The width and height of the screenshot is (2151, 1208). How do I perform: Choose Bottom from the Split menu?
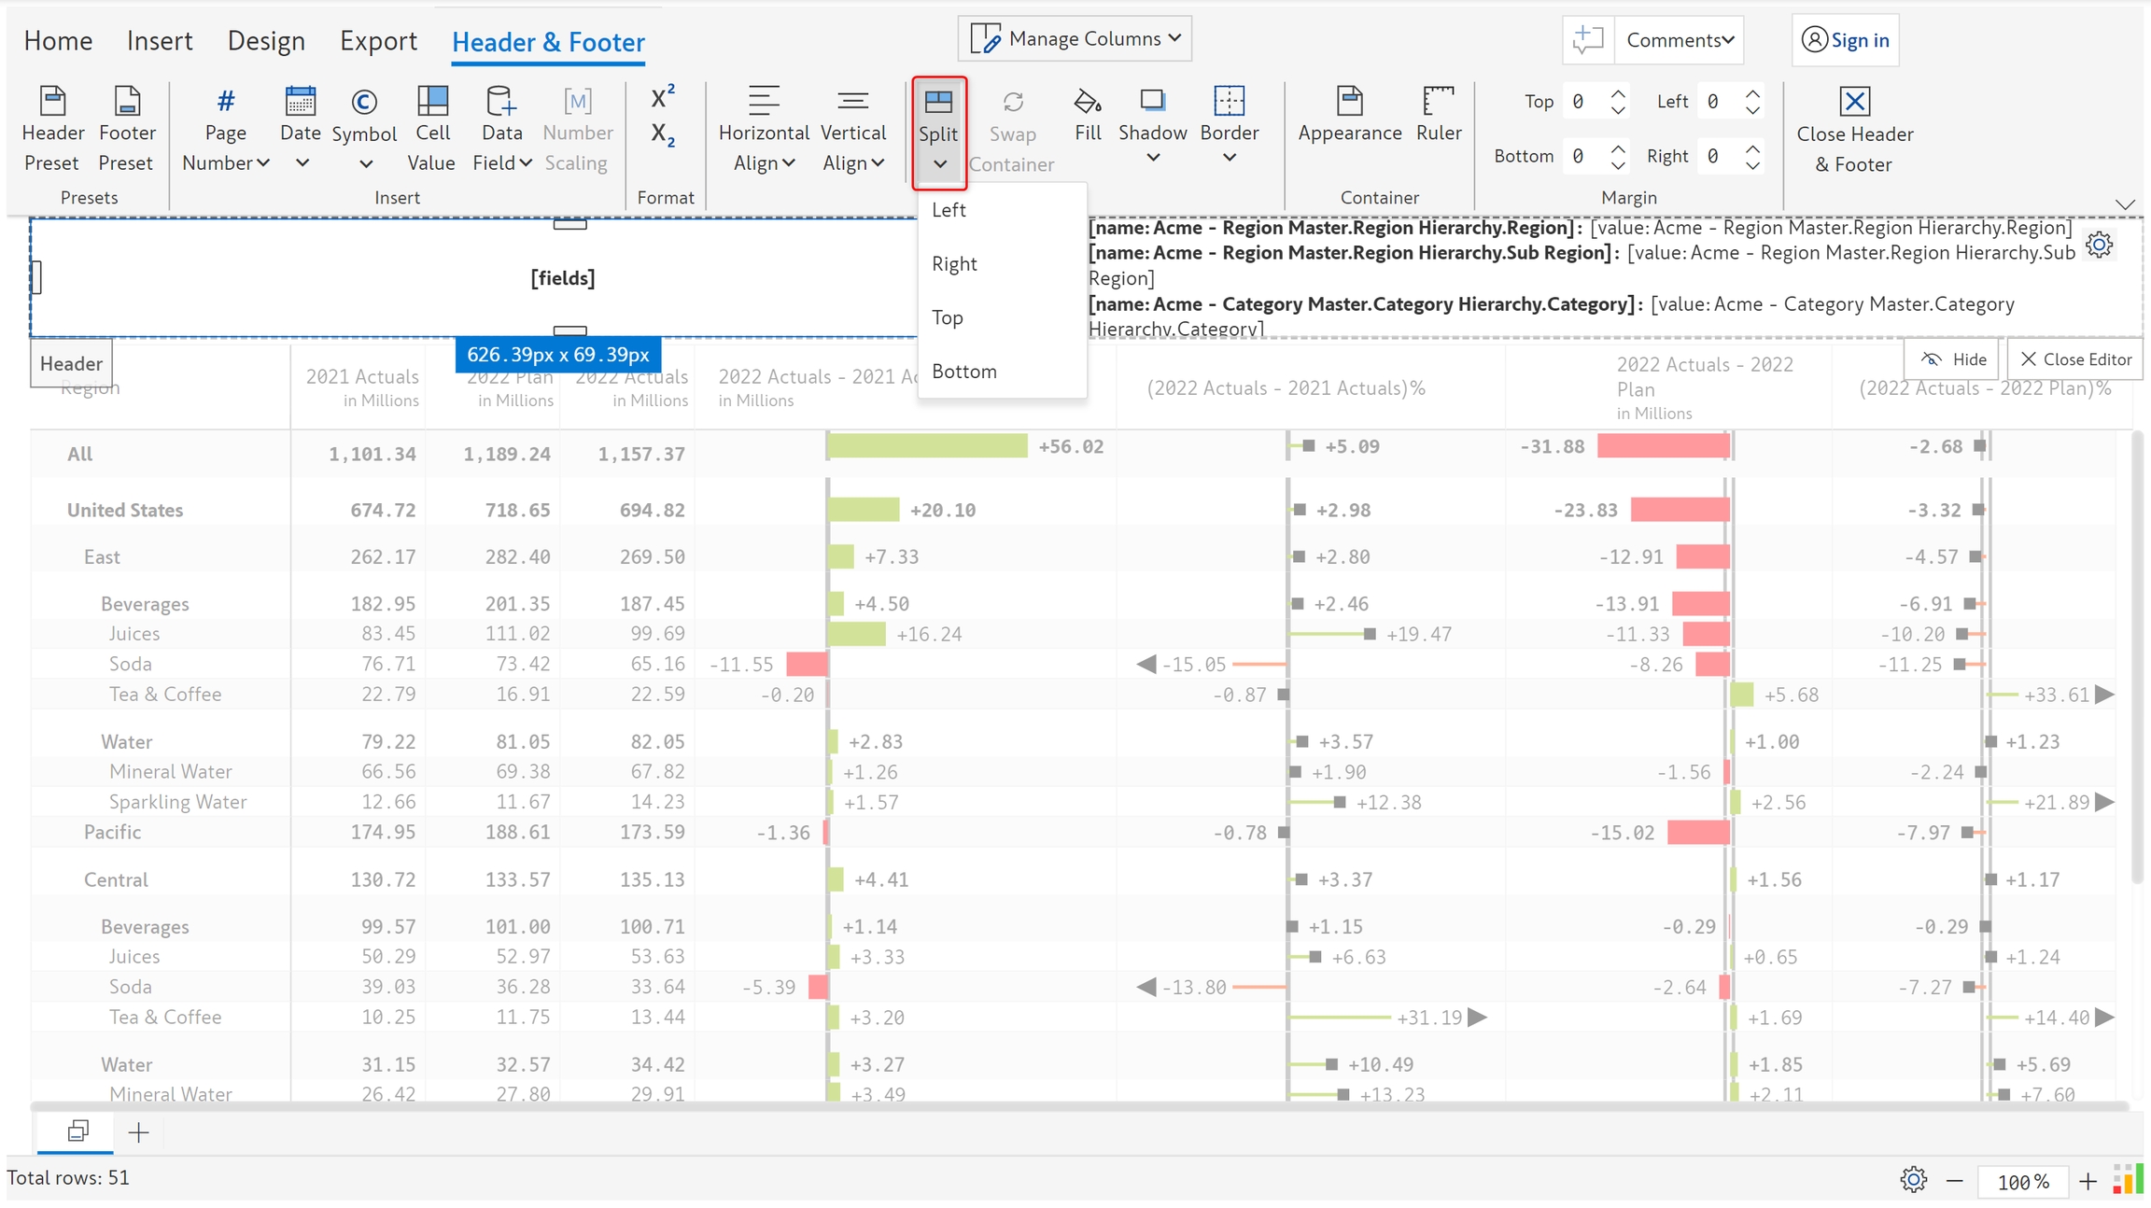point(964,372)
